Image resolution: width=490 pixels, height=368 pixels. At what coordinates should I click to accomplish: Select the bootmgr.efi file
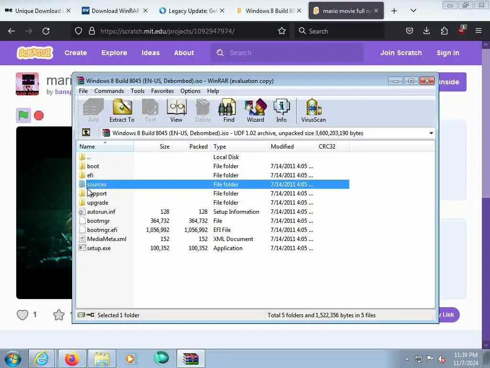point(213,230)
